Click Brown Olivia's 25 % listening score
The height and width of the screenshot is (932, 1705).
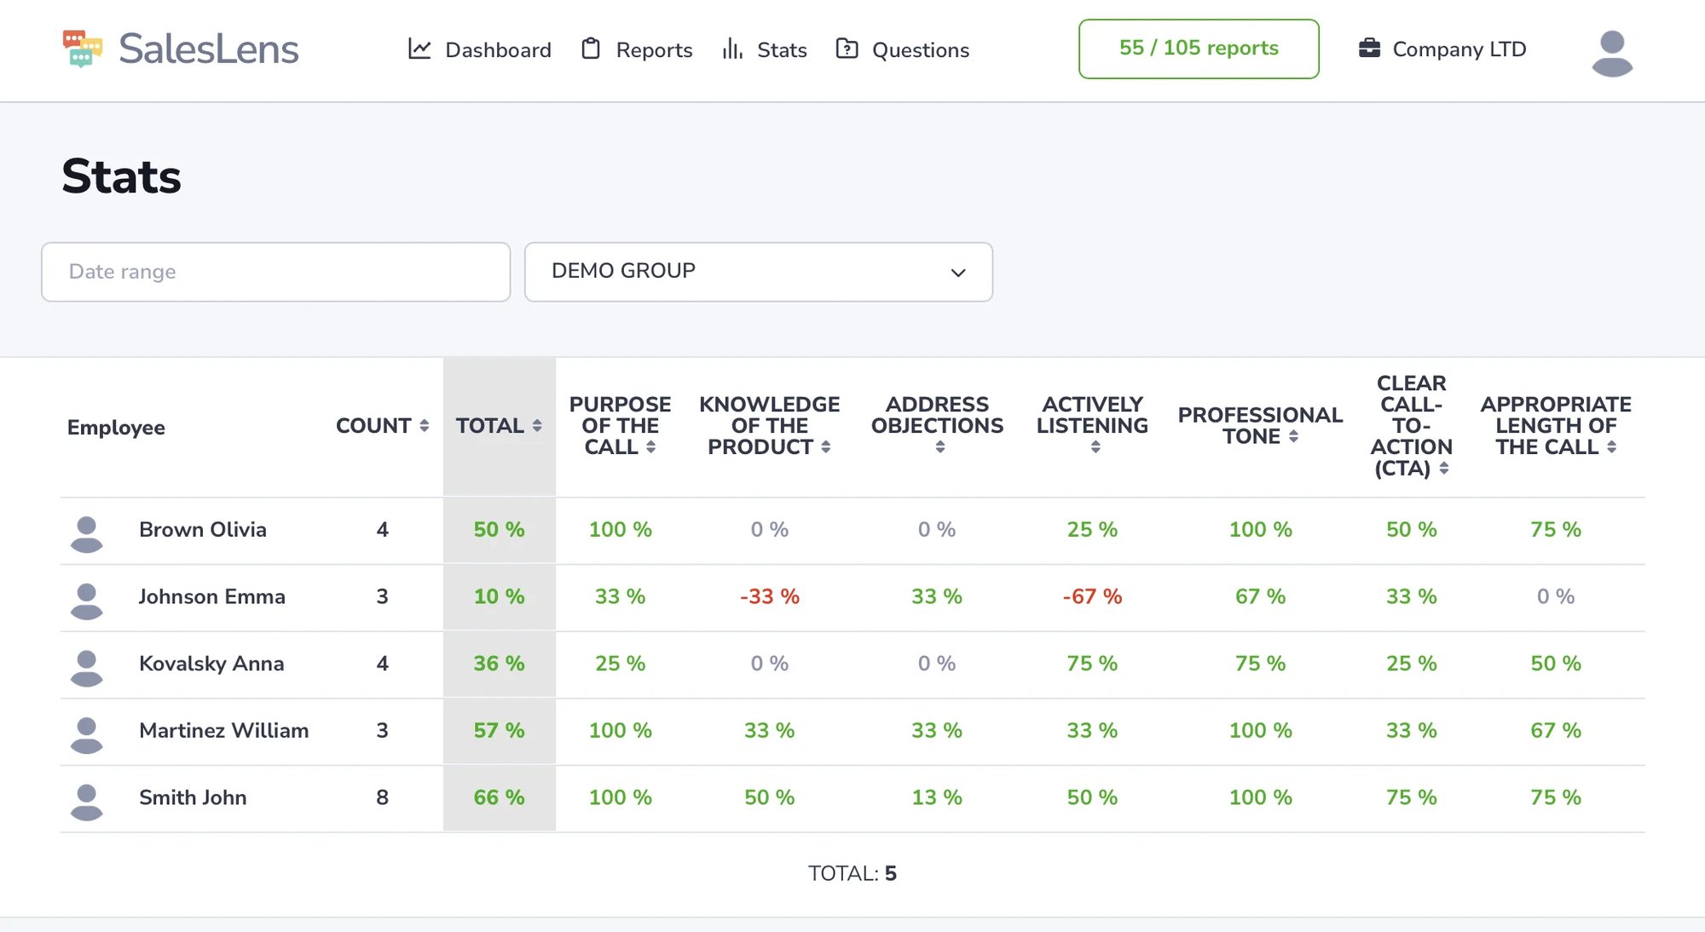[x=1092, y=530]
